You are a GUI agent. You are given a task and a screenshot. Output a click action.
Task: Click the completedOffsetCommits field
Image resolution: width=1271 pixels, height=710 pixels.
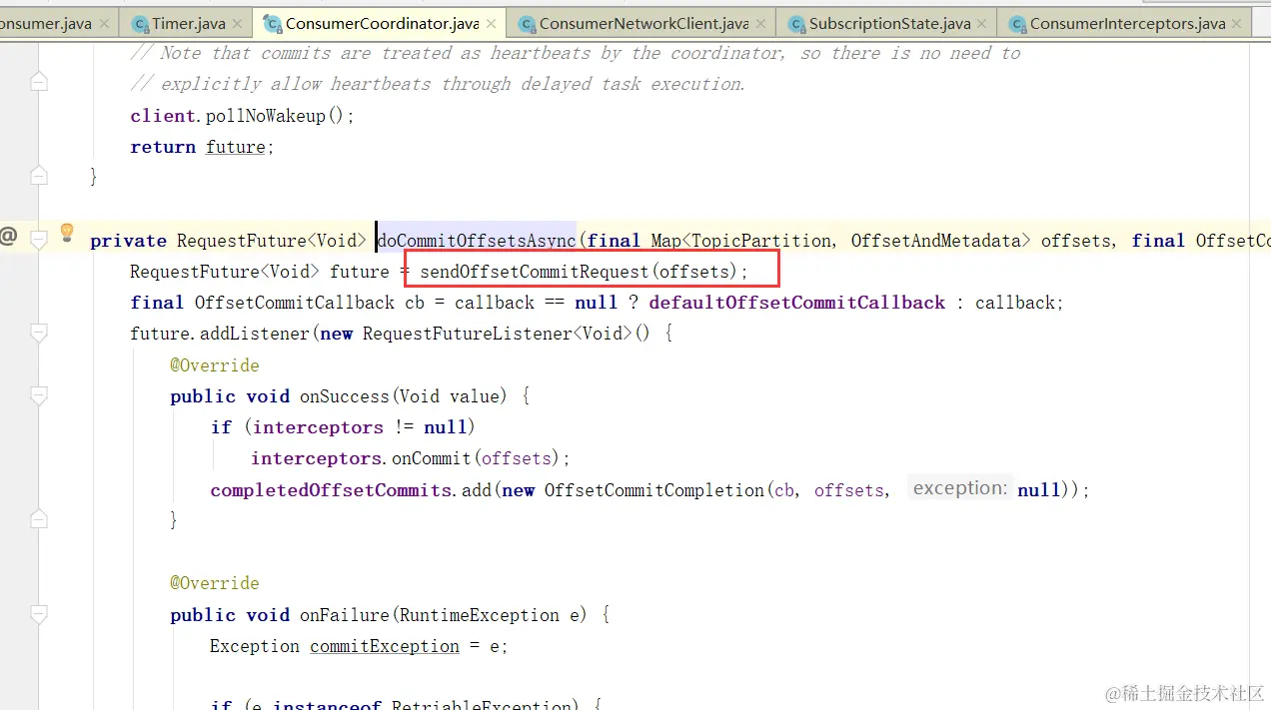pyautogui.click(x=331, y=490)
